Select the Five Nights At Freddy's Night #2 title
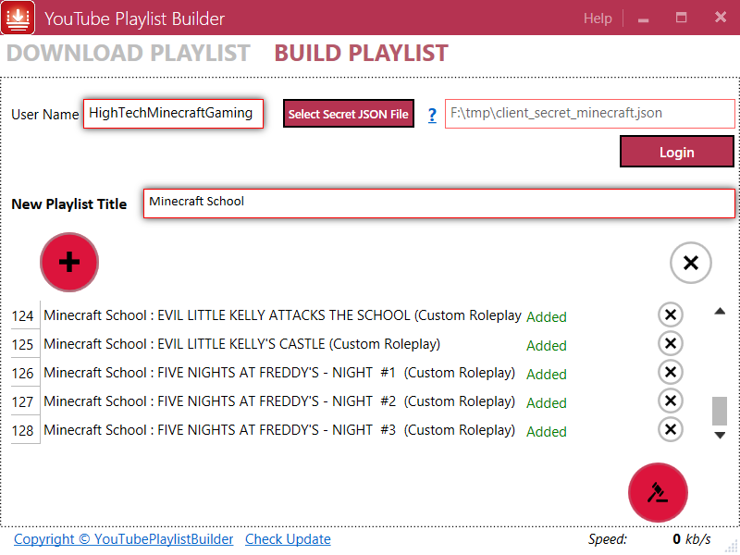 click(279, 401)
